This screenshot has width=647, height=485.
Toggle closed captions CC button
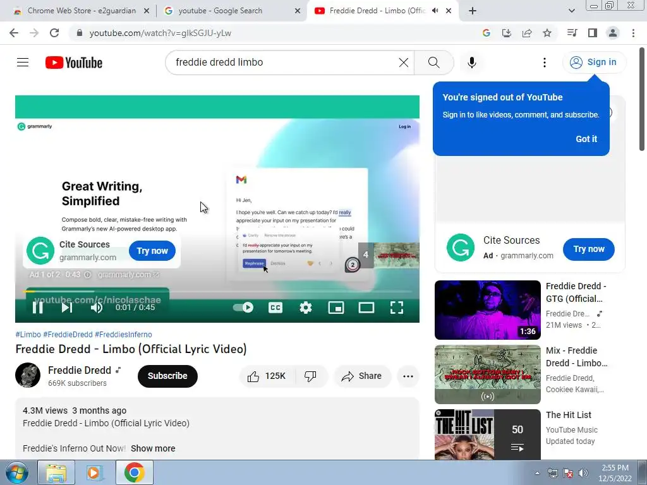point(275,308)
